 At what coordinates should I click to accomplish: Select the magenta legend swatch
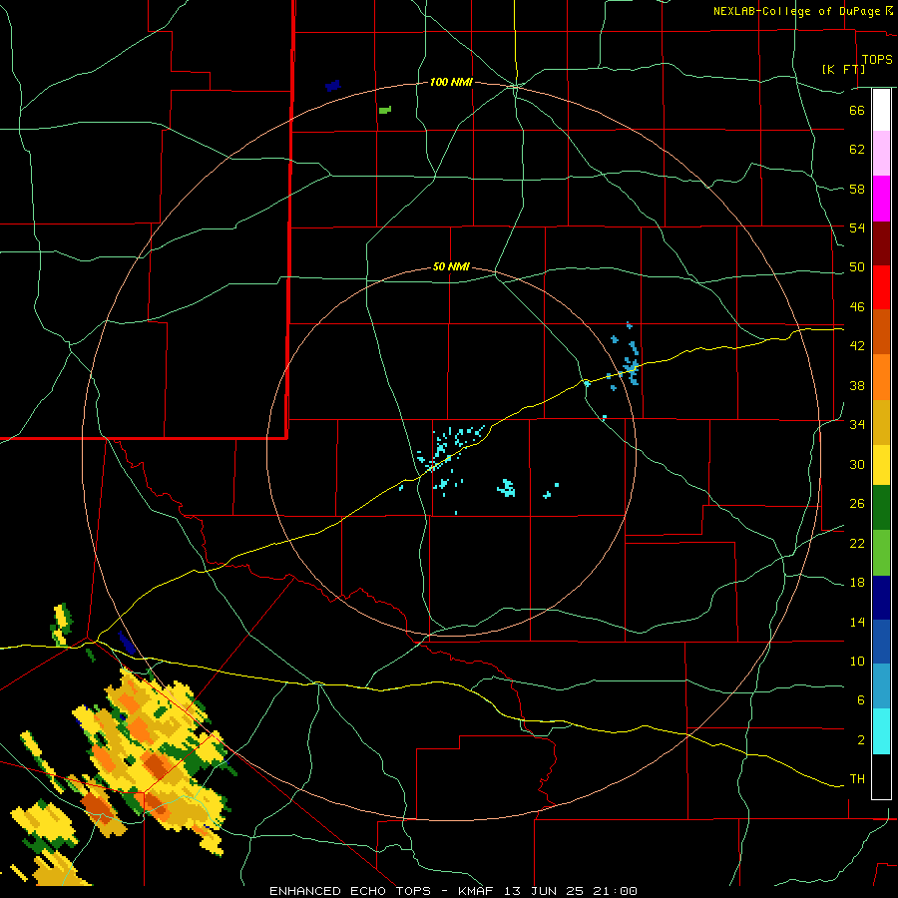[881, 199]
